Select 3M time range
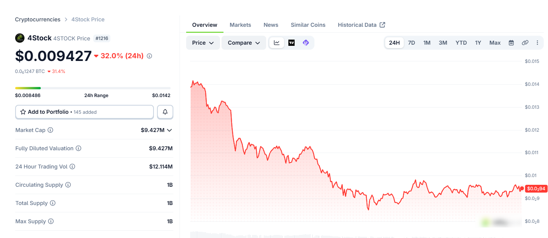This screenshot has height=238, width=548. point(443,43)
